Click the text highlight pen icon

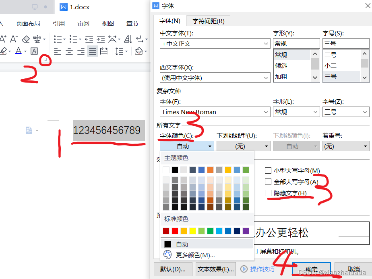pos(3,51)
